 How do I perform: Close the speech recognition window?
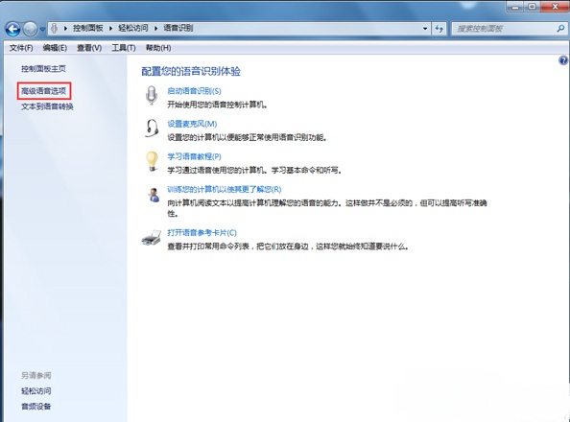coord(555,7)
